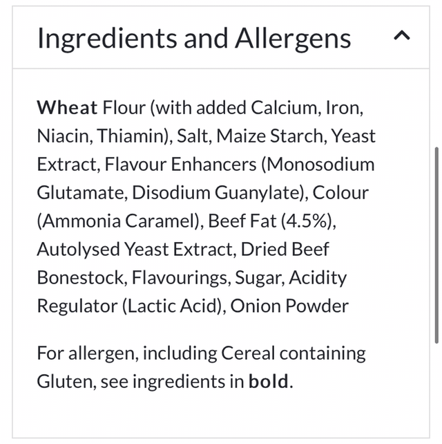Click the vertical scrollbar thumb
442x444 pixels.
point(436,244)
